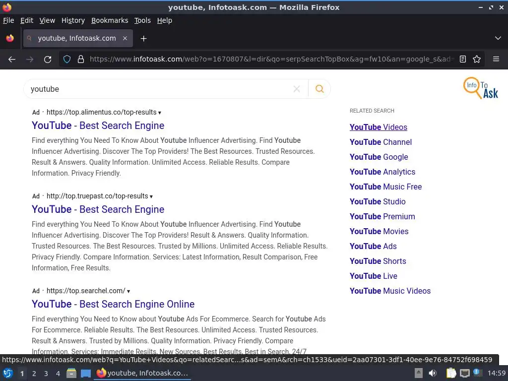Click the removable media eject tray icon
This screenshot has width=508, height=381.
click(418, 373)
